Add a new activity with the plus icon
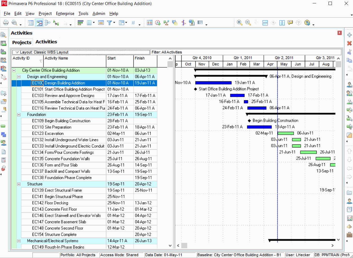353x258 pixels. pyautogui.click(x=349, y=35)
